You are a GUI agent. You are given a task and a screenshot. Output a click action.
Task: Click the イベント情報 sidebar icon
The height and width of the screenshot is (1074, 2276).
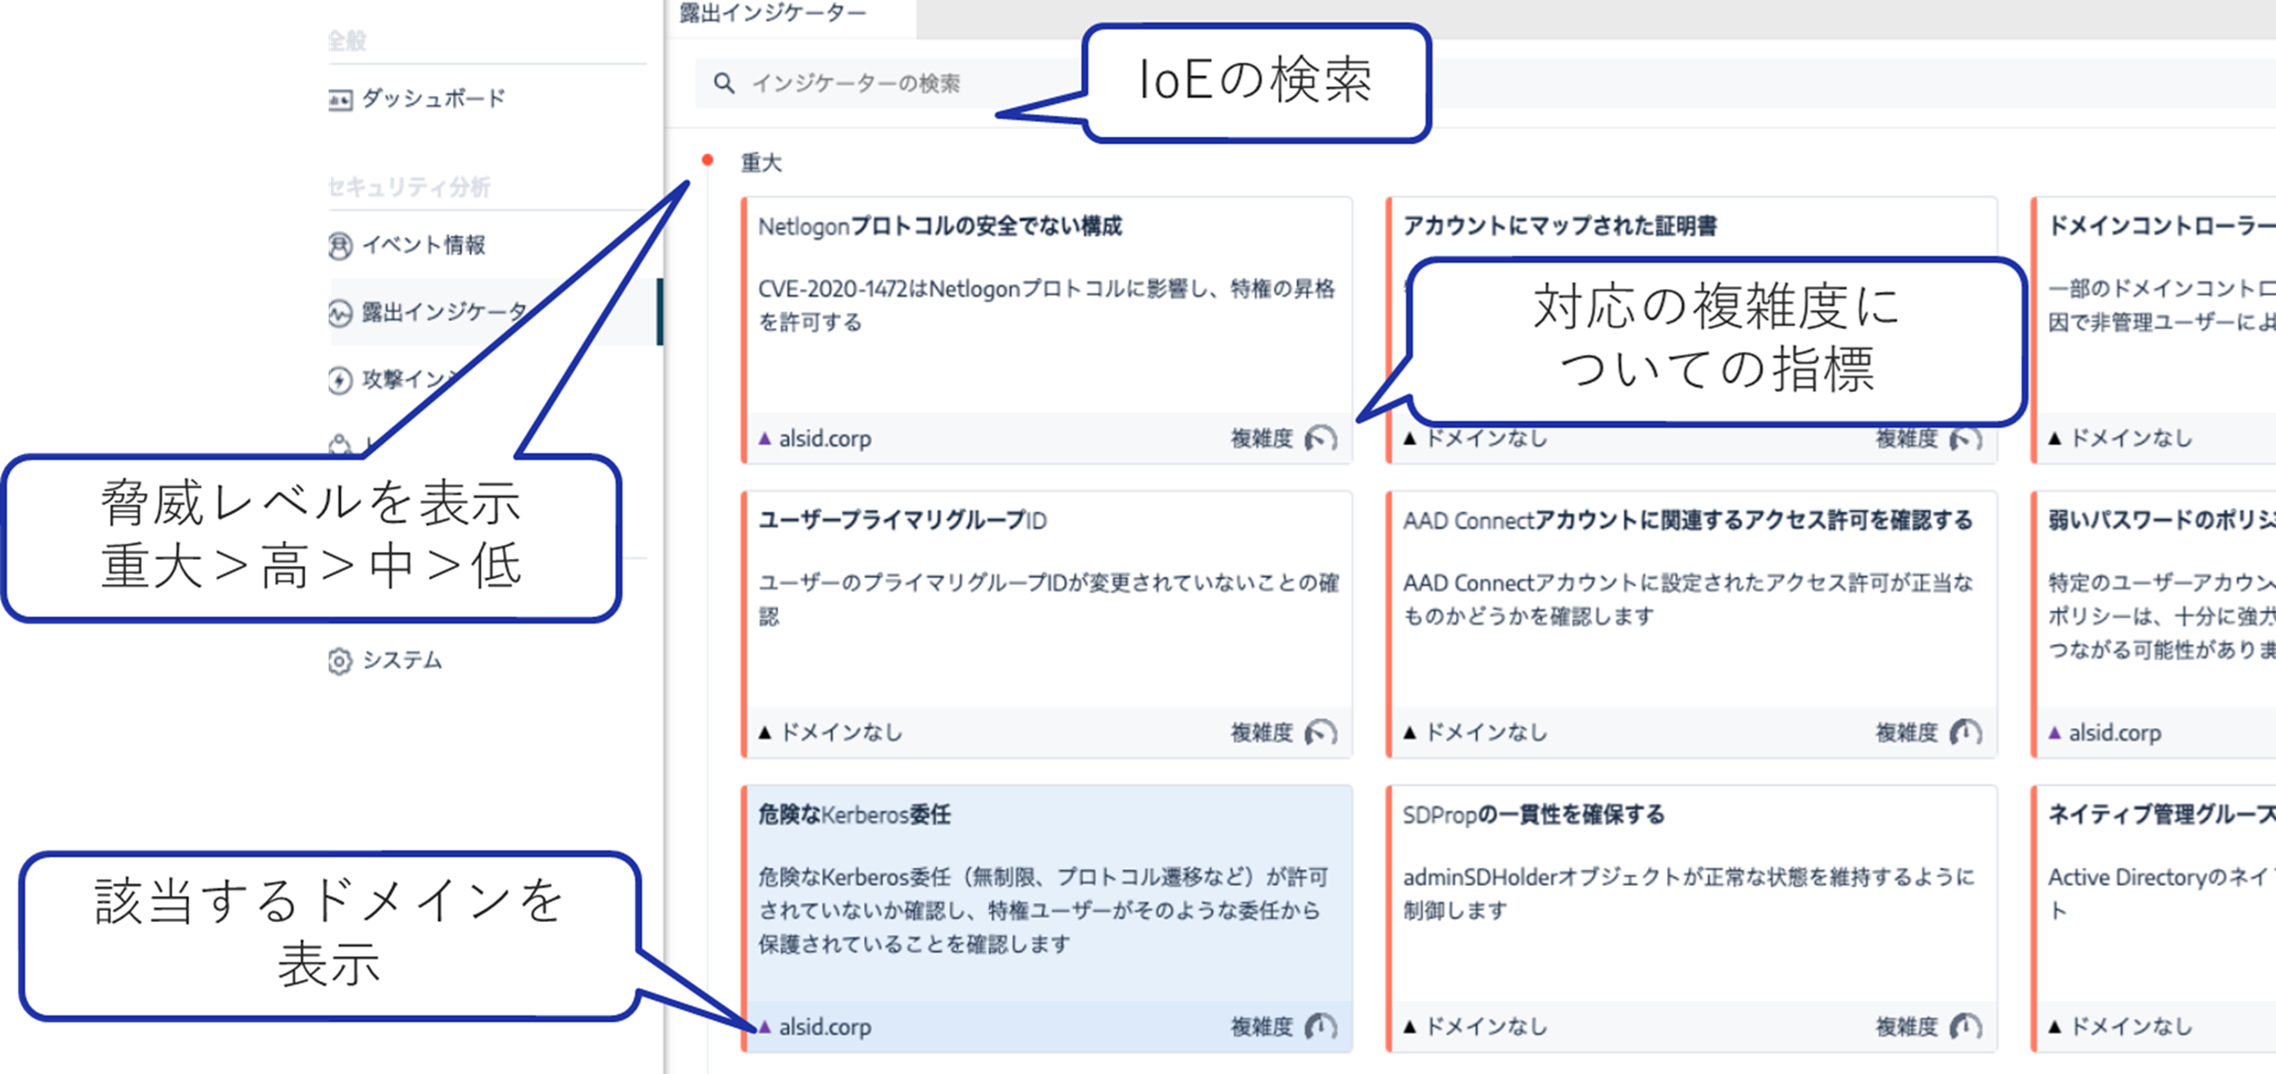coord(340,246)
